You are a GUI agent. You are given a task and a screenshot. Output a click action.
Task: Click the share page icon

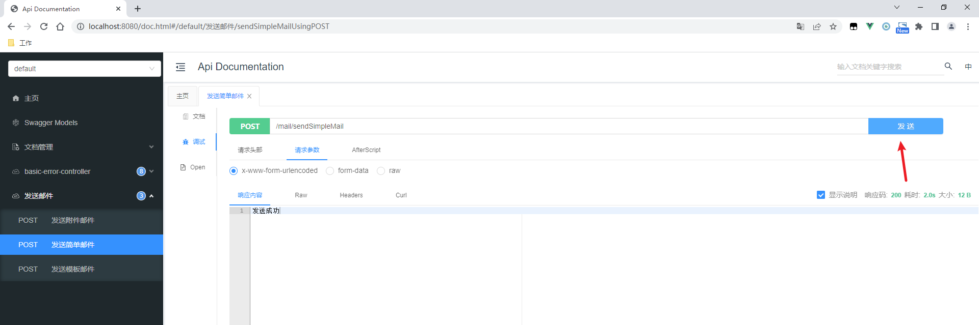[x=817, y=26]
